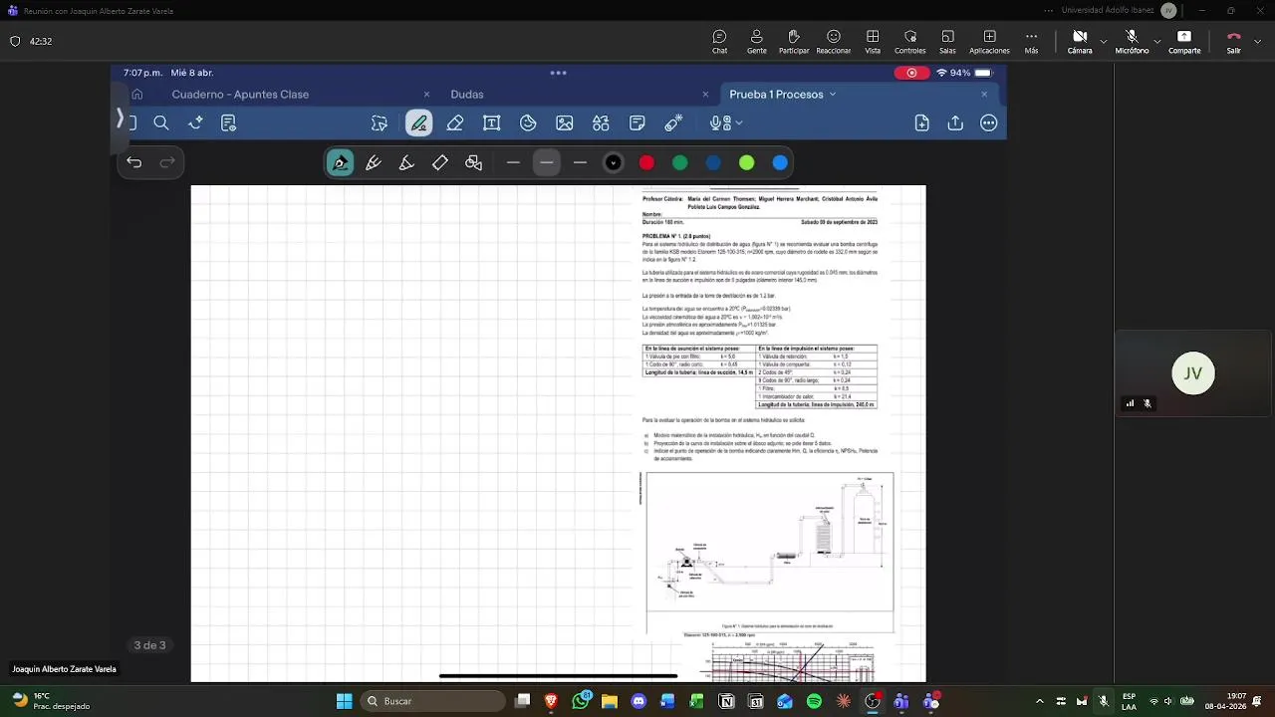Open the Controles meeting options
Viewport: 1275px width, 717px height.
point(909,42)
